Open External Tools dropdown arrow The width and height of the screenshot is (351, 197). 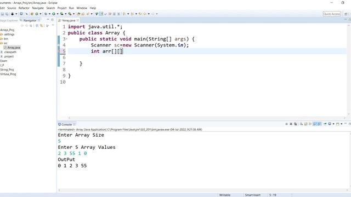pyautogui.click(x=73, y=14)
